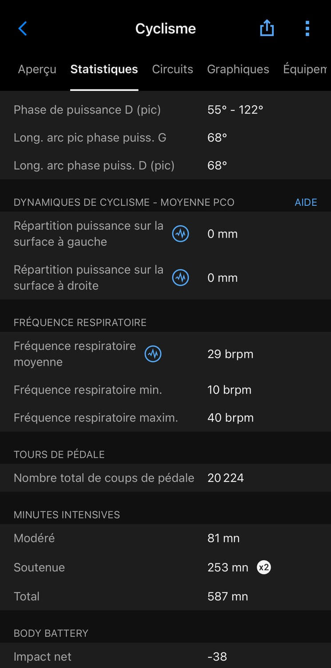Select the Phase de puissance D (pic) row
Viewport: 331px width, 668px height.
click(x=165, y=110)
